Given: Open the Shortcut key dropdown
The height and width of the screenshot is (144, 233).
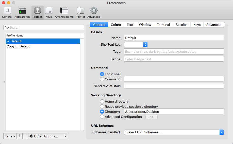Looking at the screenshot, I should (136, 44).
